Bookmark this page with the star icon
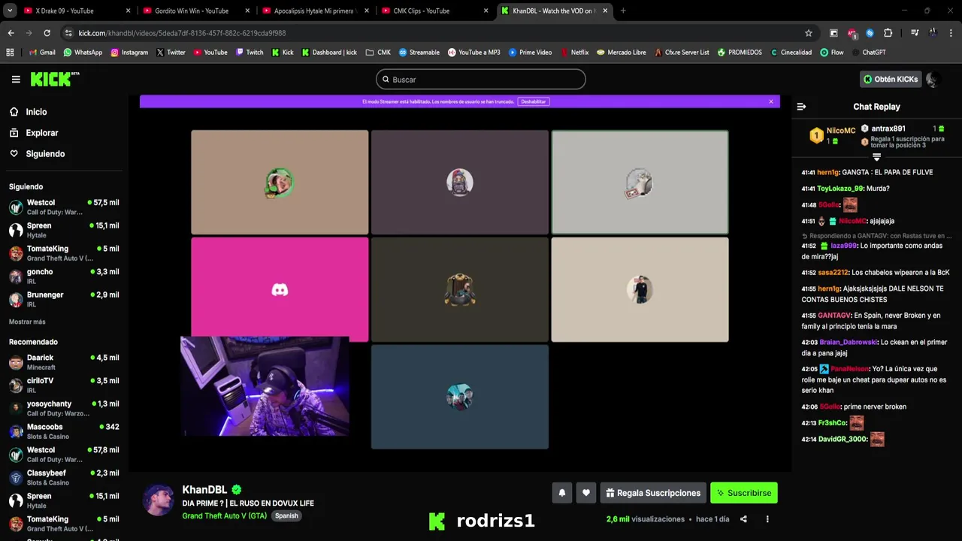 click(809, 33)
